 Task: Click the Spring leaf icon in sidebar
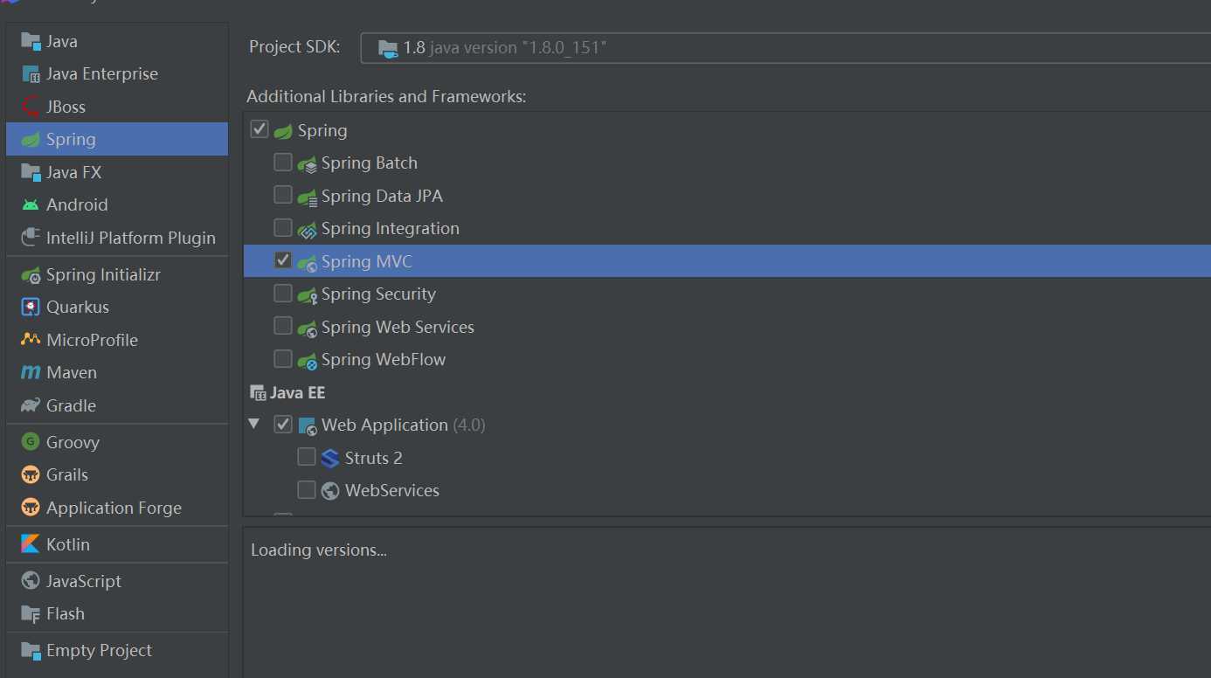coord(31,140)
